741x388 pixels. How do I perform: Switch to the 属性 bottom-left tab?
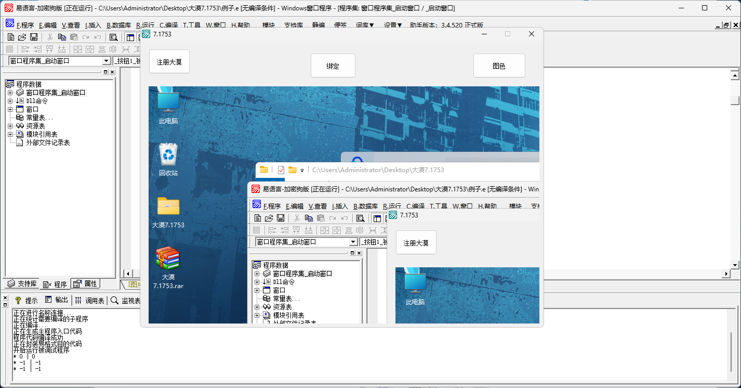coord(85,284)
